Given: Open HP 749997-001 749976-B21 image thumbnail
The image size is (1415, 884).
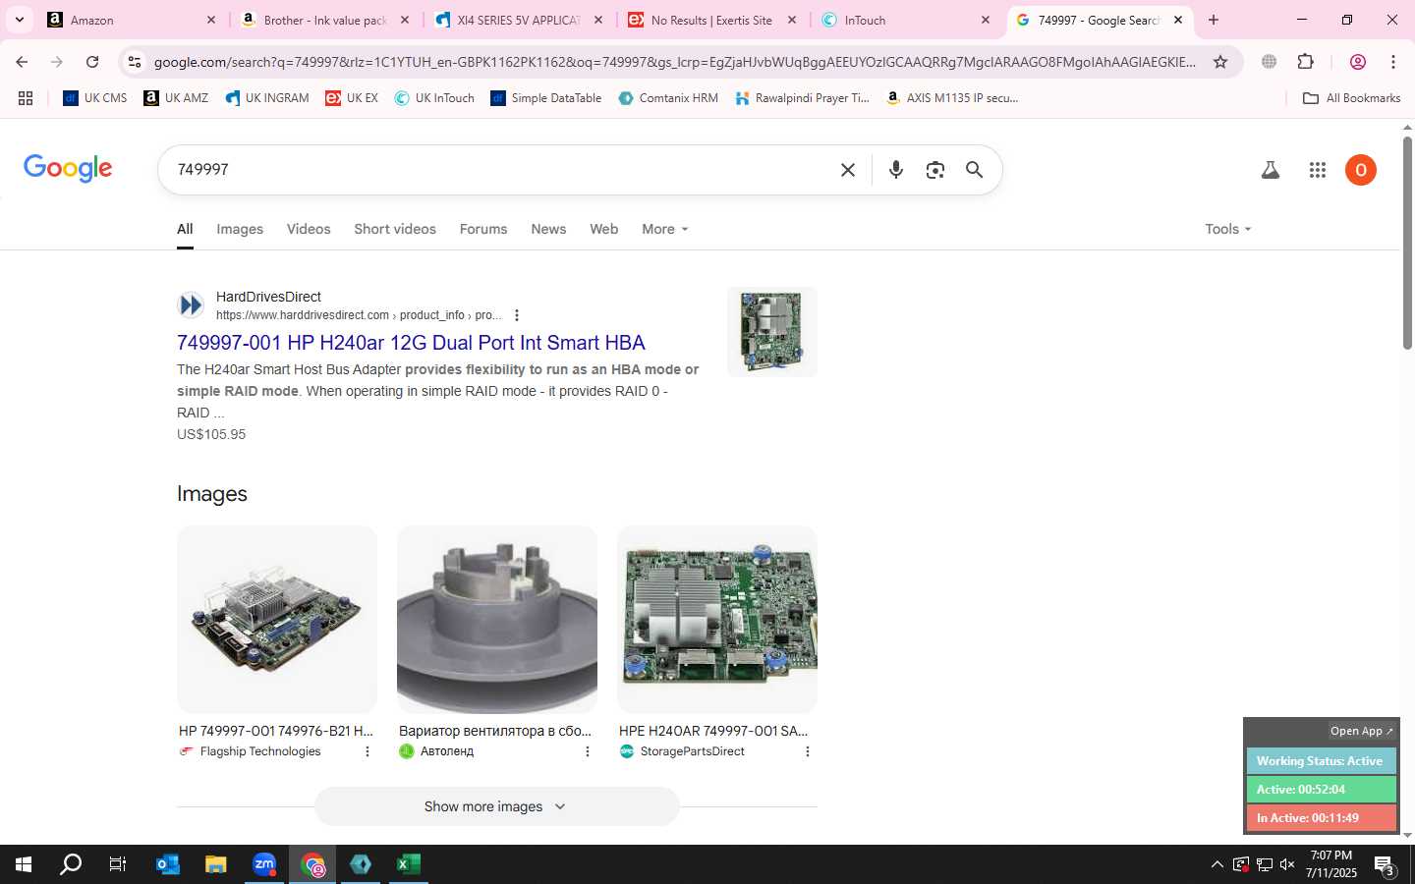Looking at the screenshot, I should click(277, 620).
